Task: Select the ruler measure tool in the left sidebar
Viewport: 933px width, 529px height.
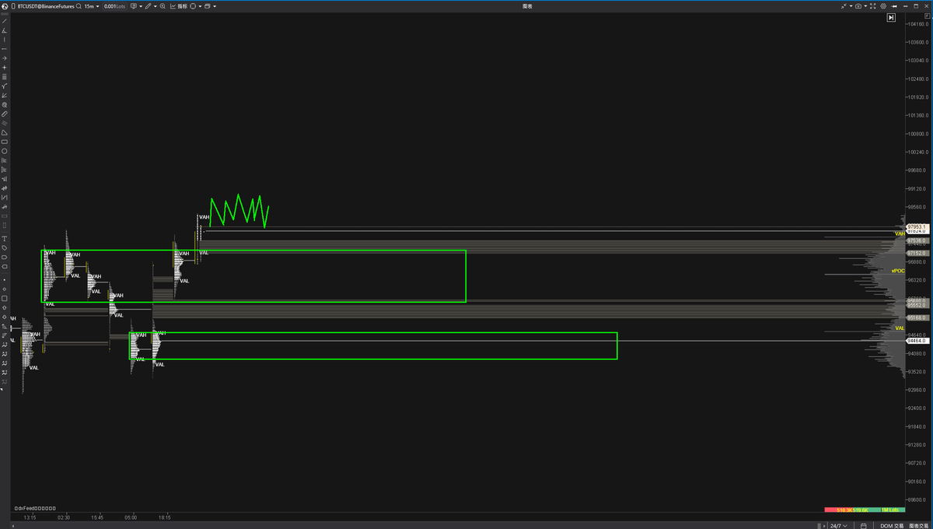Action: point(5,114)
